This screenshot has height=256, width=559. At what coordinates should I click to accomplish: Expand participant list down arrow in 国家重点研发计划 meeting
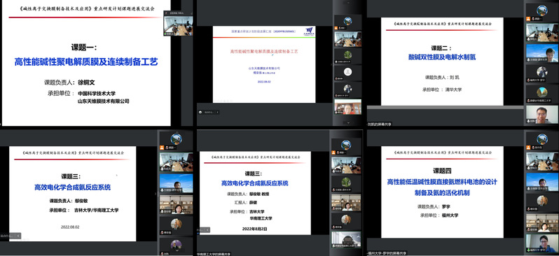348,122
